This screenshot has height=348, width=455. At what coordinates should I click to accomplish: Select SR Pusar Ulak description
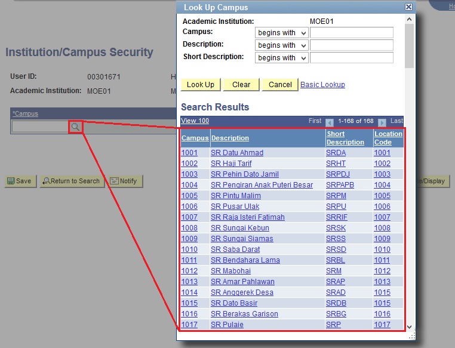pyautogui.click(x=235, y=207)
